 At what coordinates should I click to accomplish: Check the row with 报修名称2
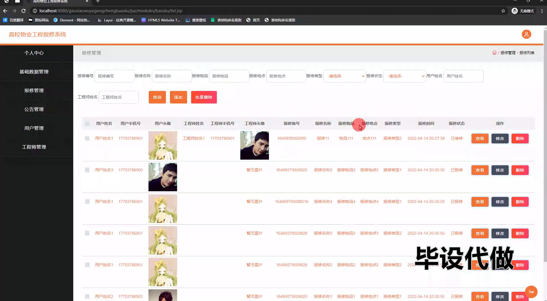[87, 265]
